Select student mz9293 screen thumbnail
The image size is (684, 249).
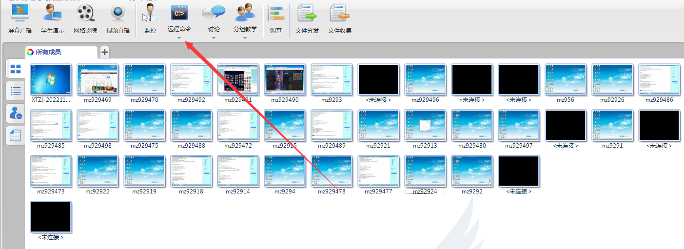[x=332, y=79]
